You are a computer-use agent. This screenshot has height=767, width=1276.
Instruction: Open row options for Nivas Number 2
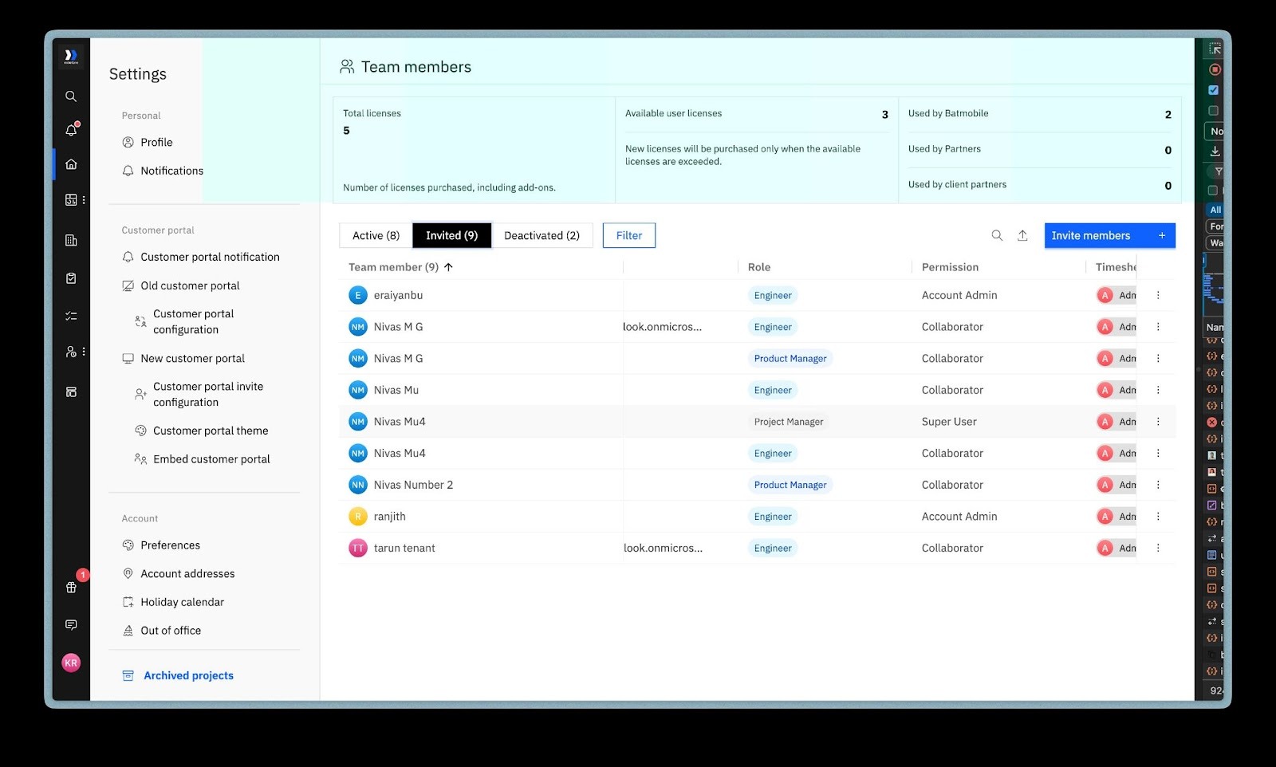(x=1158, y=485)
